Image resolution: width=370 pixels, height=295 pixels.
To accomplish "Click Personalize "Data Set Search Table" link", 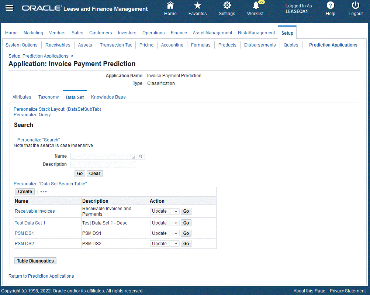I will pos(50,184).
